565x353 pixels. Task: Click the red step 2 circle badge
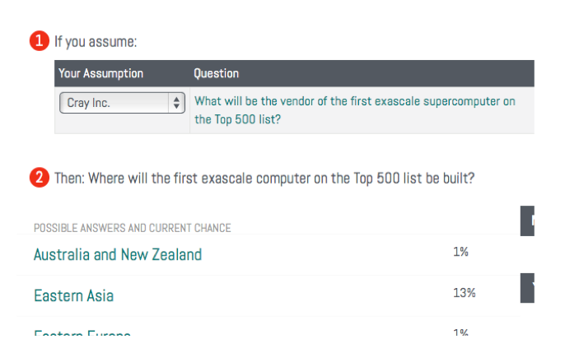point(40,177)
